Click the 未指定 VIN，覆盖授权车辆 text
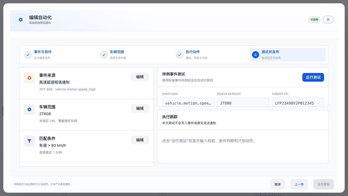Viewport: 348px width, 196px height. coord(58,121)
